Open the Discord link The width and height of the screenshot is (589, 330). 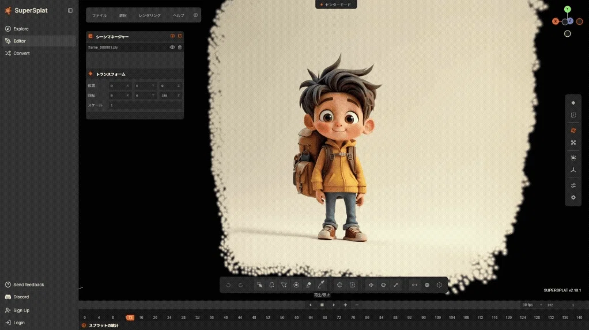click(17, 297)
